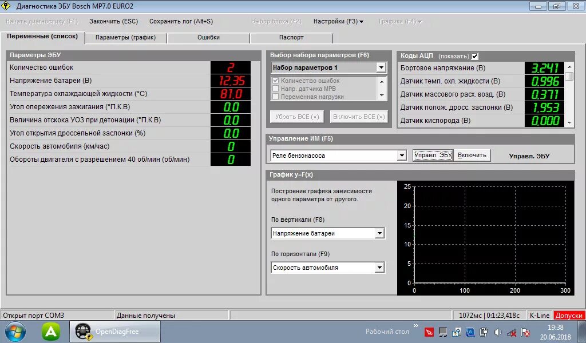Open the touchpad tray icon
586x343 pixels.
click(x=443, y=332)
